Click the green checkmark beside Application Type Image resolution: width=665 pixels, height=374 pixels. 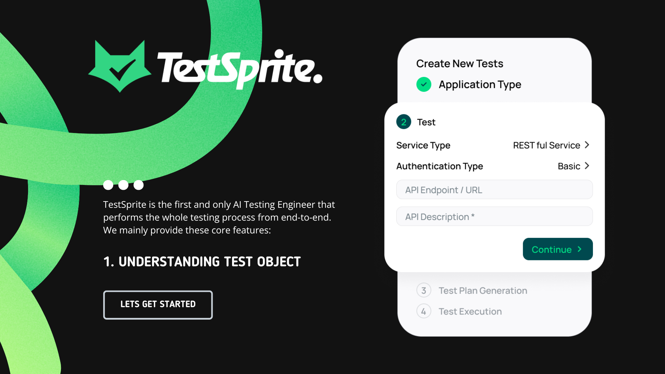coord(424,84)
